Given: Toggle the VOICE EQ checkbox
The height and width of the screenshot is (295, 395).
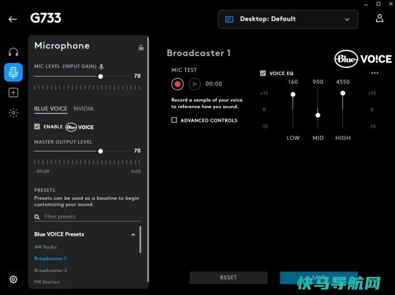Looking at the screenshot, I should click(x=263, y=73).
